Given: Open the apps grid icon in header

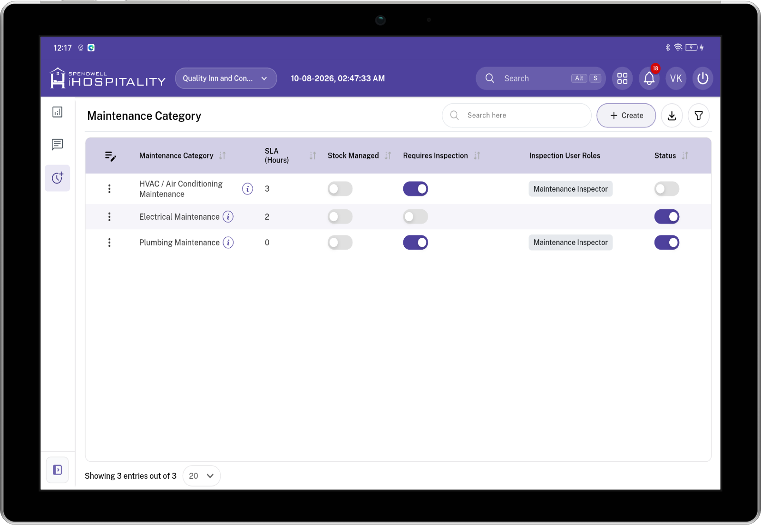Looking at the screenshot, I should pos(622,78).
